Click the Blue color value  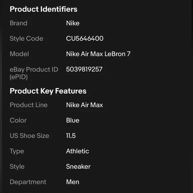(x=73, y=120)
